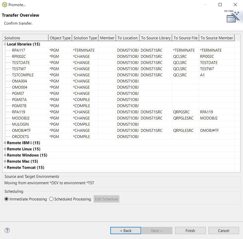This screenshot has width=243, height=239.
Task: Click the To Source Library column header
Action: 156,38
